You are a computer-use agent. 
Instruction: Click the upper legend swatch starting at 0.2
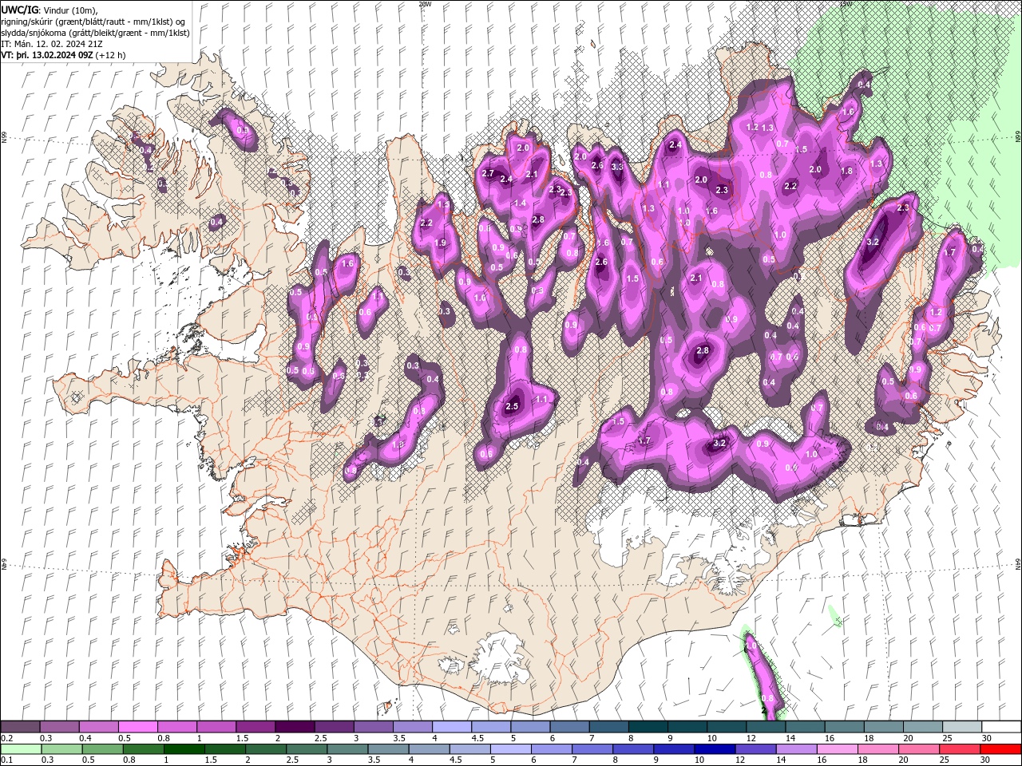point(20,727)
